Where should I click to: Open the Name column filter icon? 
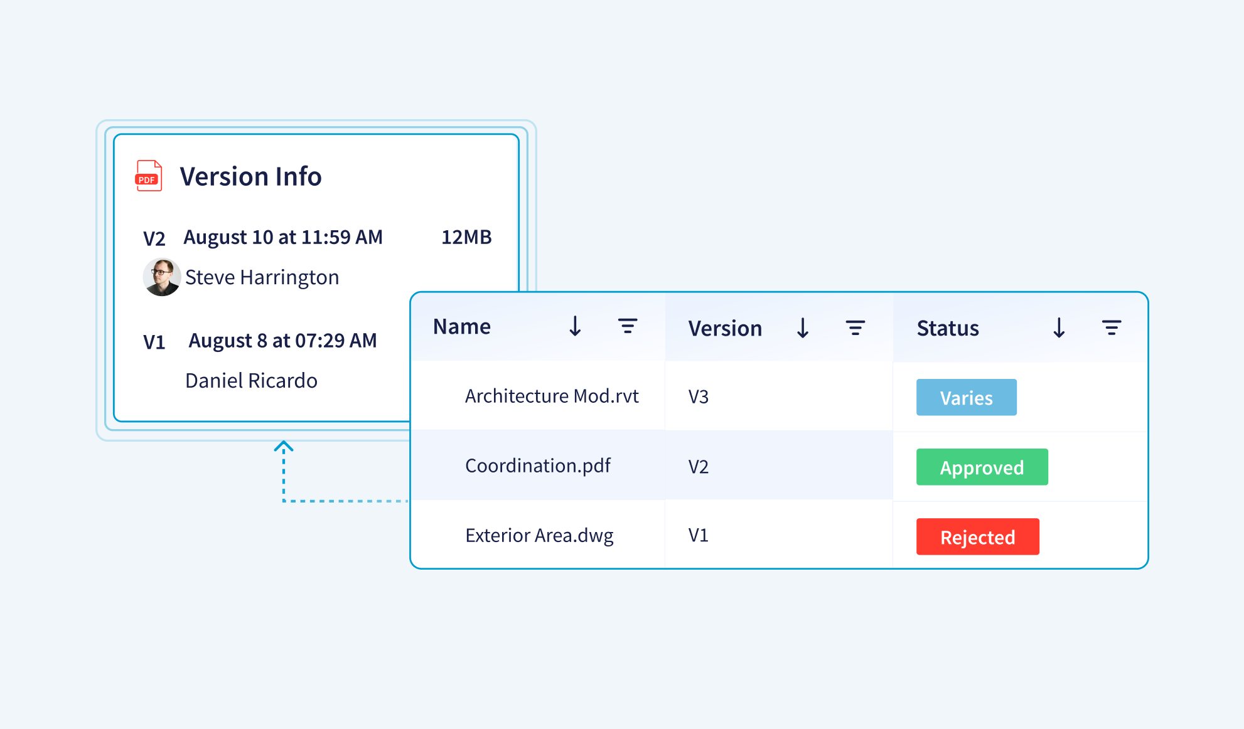(628, 326)
